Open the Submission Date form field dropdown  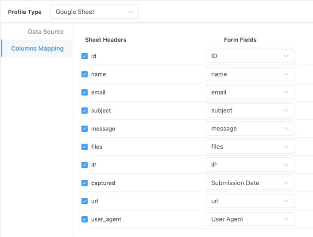coord(250,183)
